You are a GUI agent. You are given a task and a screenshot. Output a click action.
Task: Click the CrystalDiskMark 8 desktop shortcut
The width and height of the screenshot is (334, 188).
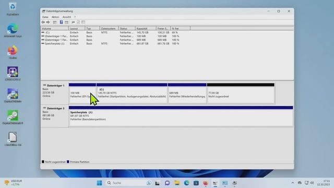click(13, 118)
